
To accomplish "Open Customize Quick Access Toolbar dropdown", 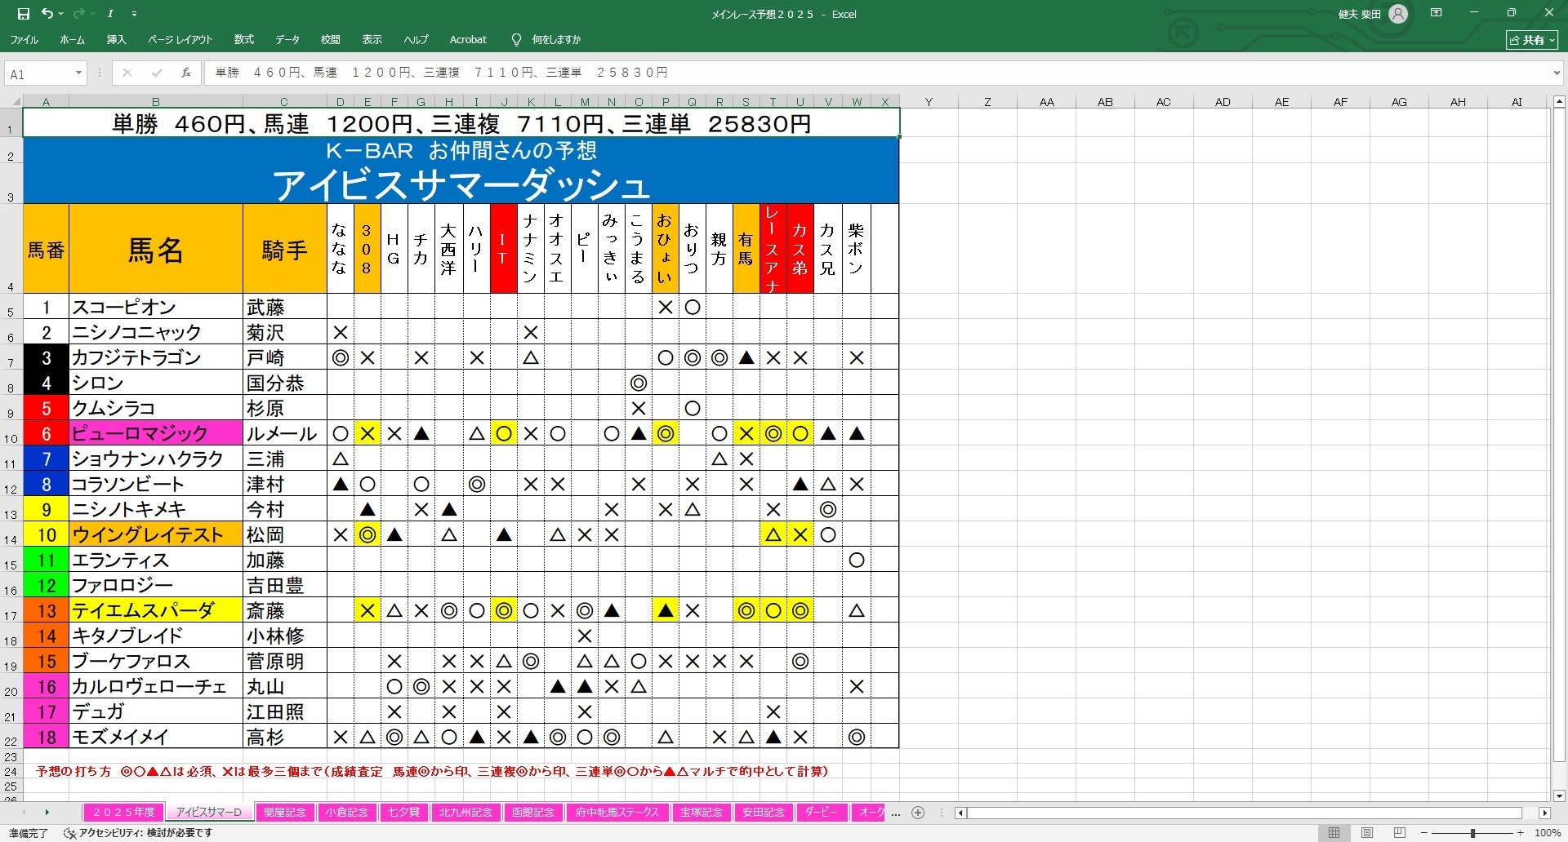I will [134, 14].
